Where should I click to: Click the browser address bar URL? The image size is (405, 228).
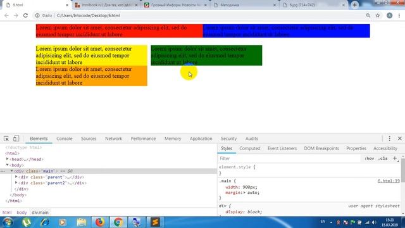click(x=89, y=15)
